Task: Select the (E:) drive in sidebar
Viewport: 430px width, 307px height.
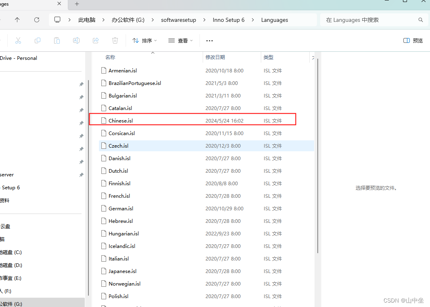Action: pos(10,278)
